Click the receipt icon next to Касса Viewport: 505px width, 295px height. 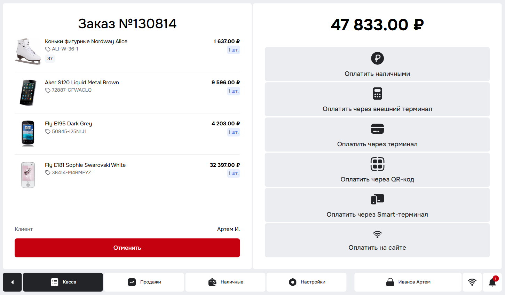[55, 282]
